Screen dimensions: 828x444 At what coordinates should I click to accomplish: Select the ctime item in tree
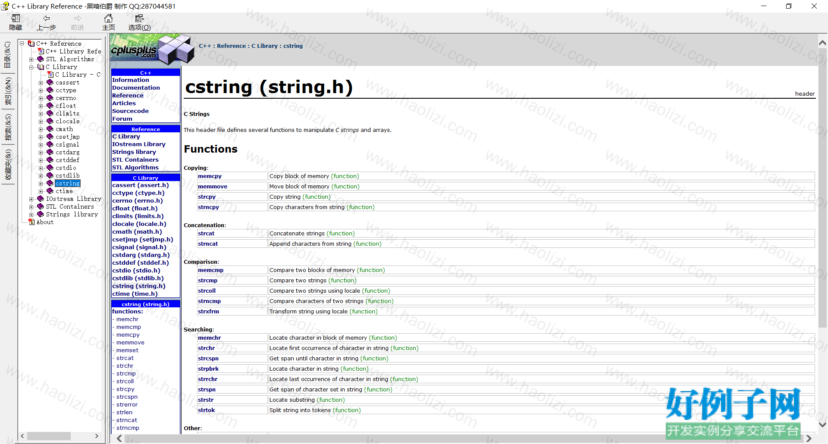pos(64,191)
